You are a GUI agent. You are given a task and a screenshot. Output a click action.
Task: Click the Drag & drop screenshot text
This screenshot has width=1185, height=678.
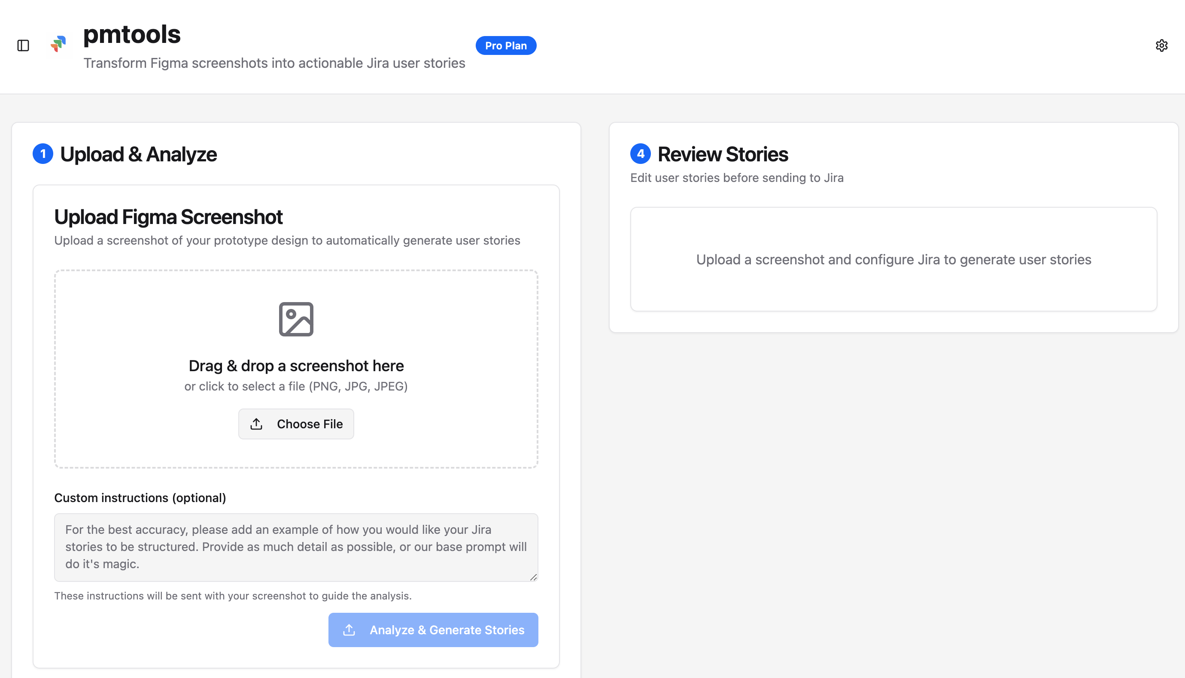[x=296, y=366]
